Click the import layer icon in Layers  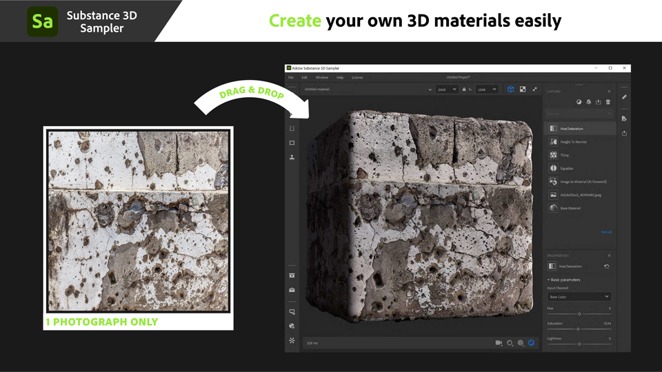point(599,102)
